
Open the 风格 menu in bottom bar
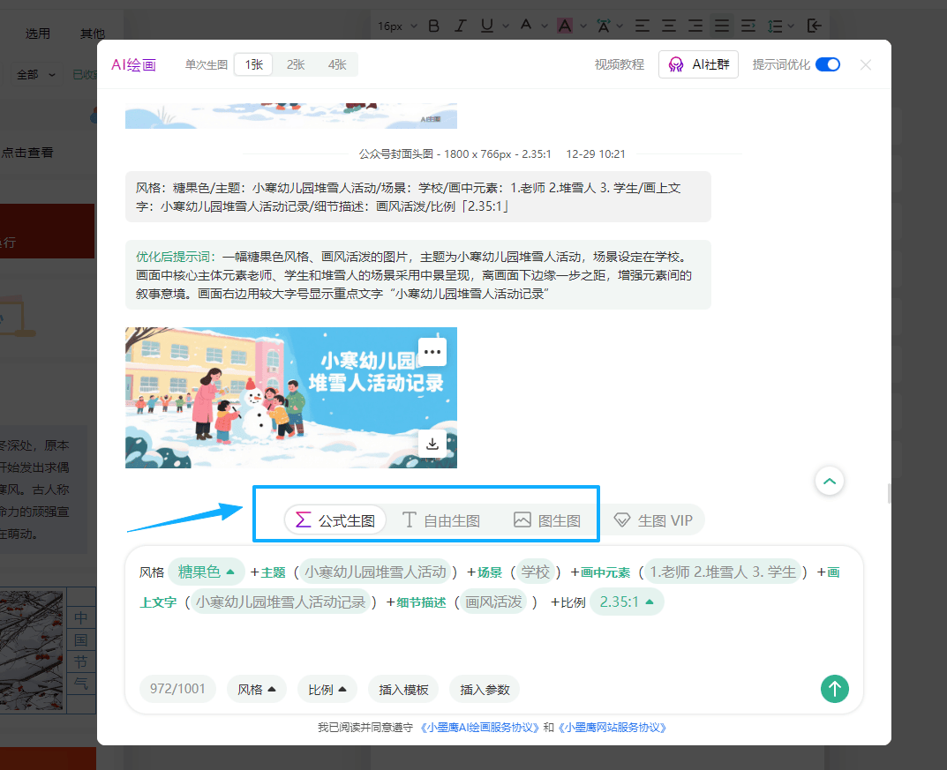coord(257,690)
